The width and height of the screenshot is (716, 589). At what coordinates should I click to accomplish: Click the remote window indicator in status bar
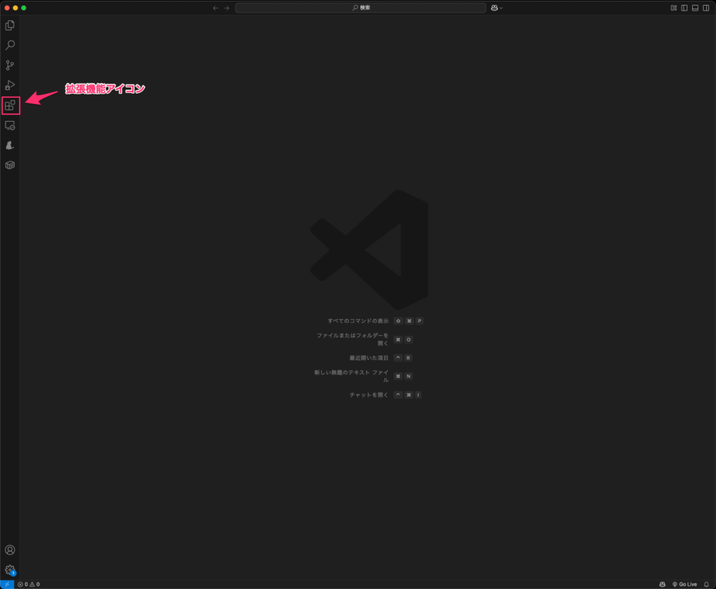7,584
